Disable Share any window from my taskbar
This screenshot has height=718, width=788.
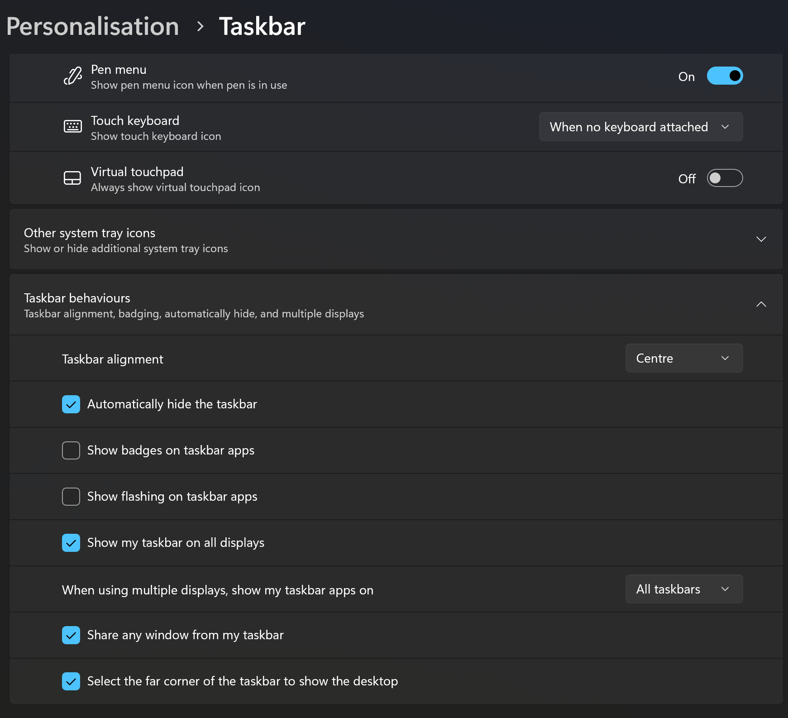(71, 635)
